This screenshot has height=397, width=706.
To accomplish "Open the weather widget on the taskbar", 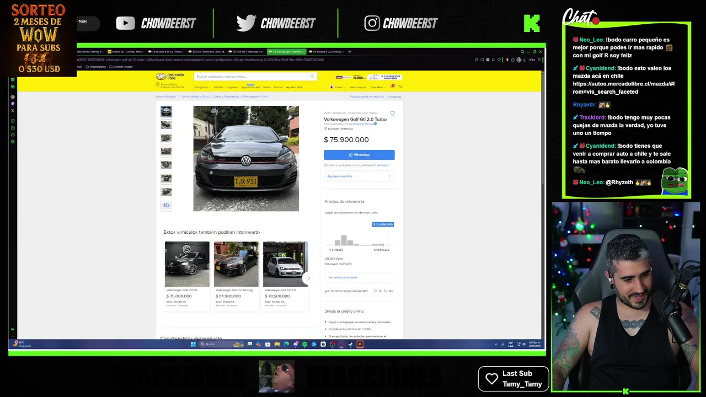I will click(23, 344).
